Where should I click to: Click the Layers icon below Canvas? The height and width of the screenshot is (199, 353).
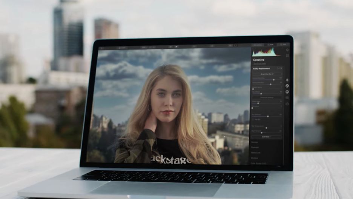[287, 56]
